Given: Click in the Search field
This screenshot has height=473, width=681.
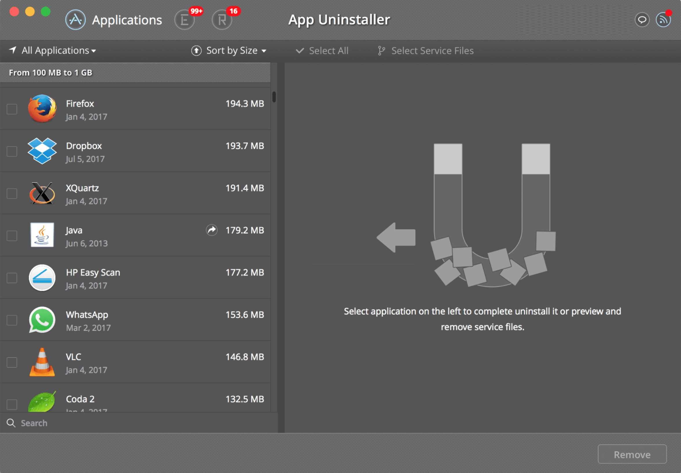Looking at the screenshot, I should point(139,423).
